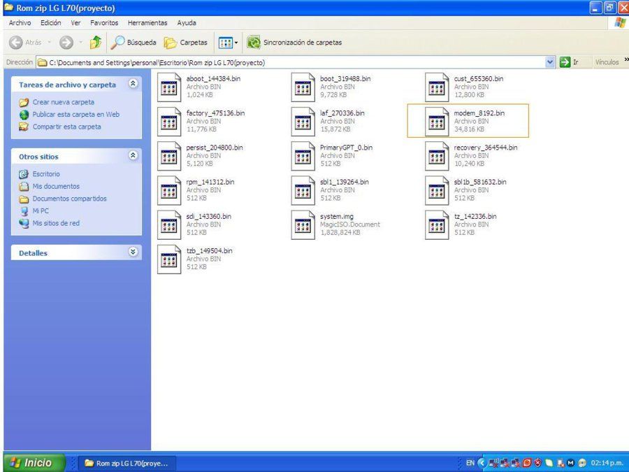Click the system tray clock 02:14 p.m.

[607, 463]
